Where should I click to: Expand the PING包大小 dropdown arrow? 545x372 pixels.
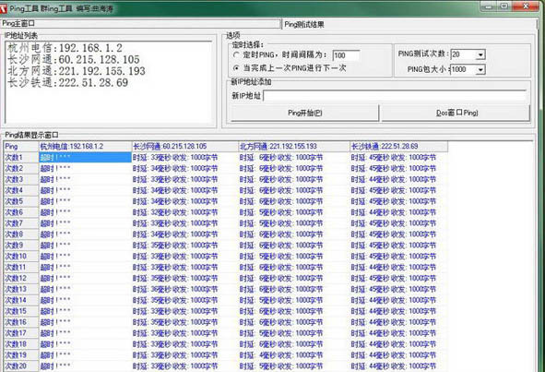480,69
